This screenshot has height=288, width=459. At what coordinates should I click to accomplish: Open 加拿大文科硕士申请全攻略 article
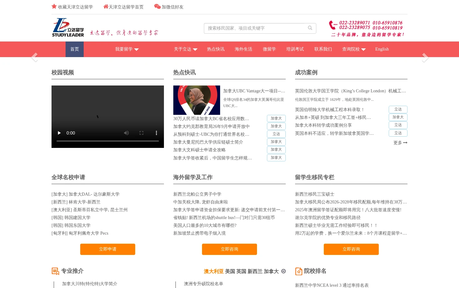point(200,150)
